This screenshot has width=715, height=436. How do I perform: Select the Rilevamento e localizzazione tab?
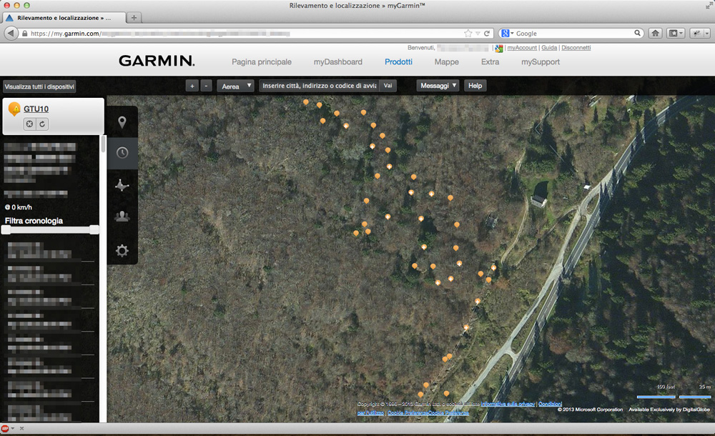point(64,18)
